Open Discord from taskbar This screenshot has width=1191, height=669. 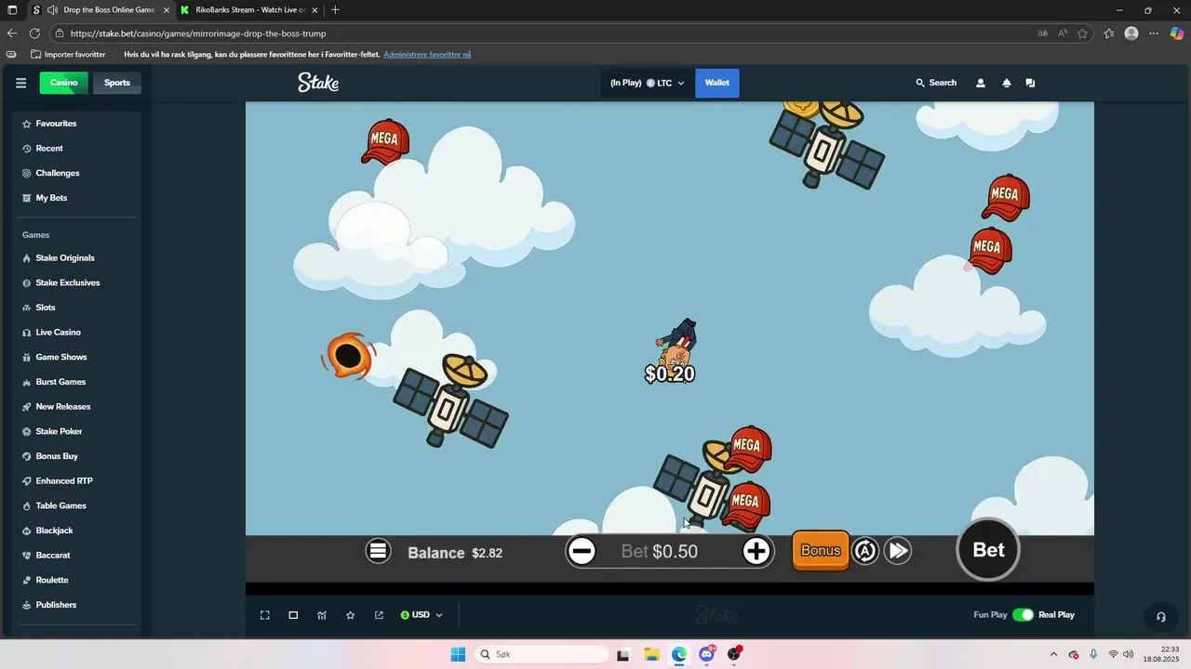[707, 654]
